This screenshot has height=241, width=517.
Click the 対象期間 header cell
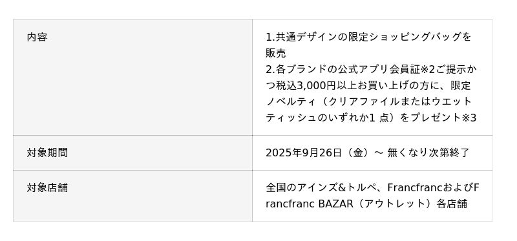[132, 152]
